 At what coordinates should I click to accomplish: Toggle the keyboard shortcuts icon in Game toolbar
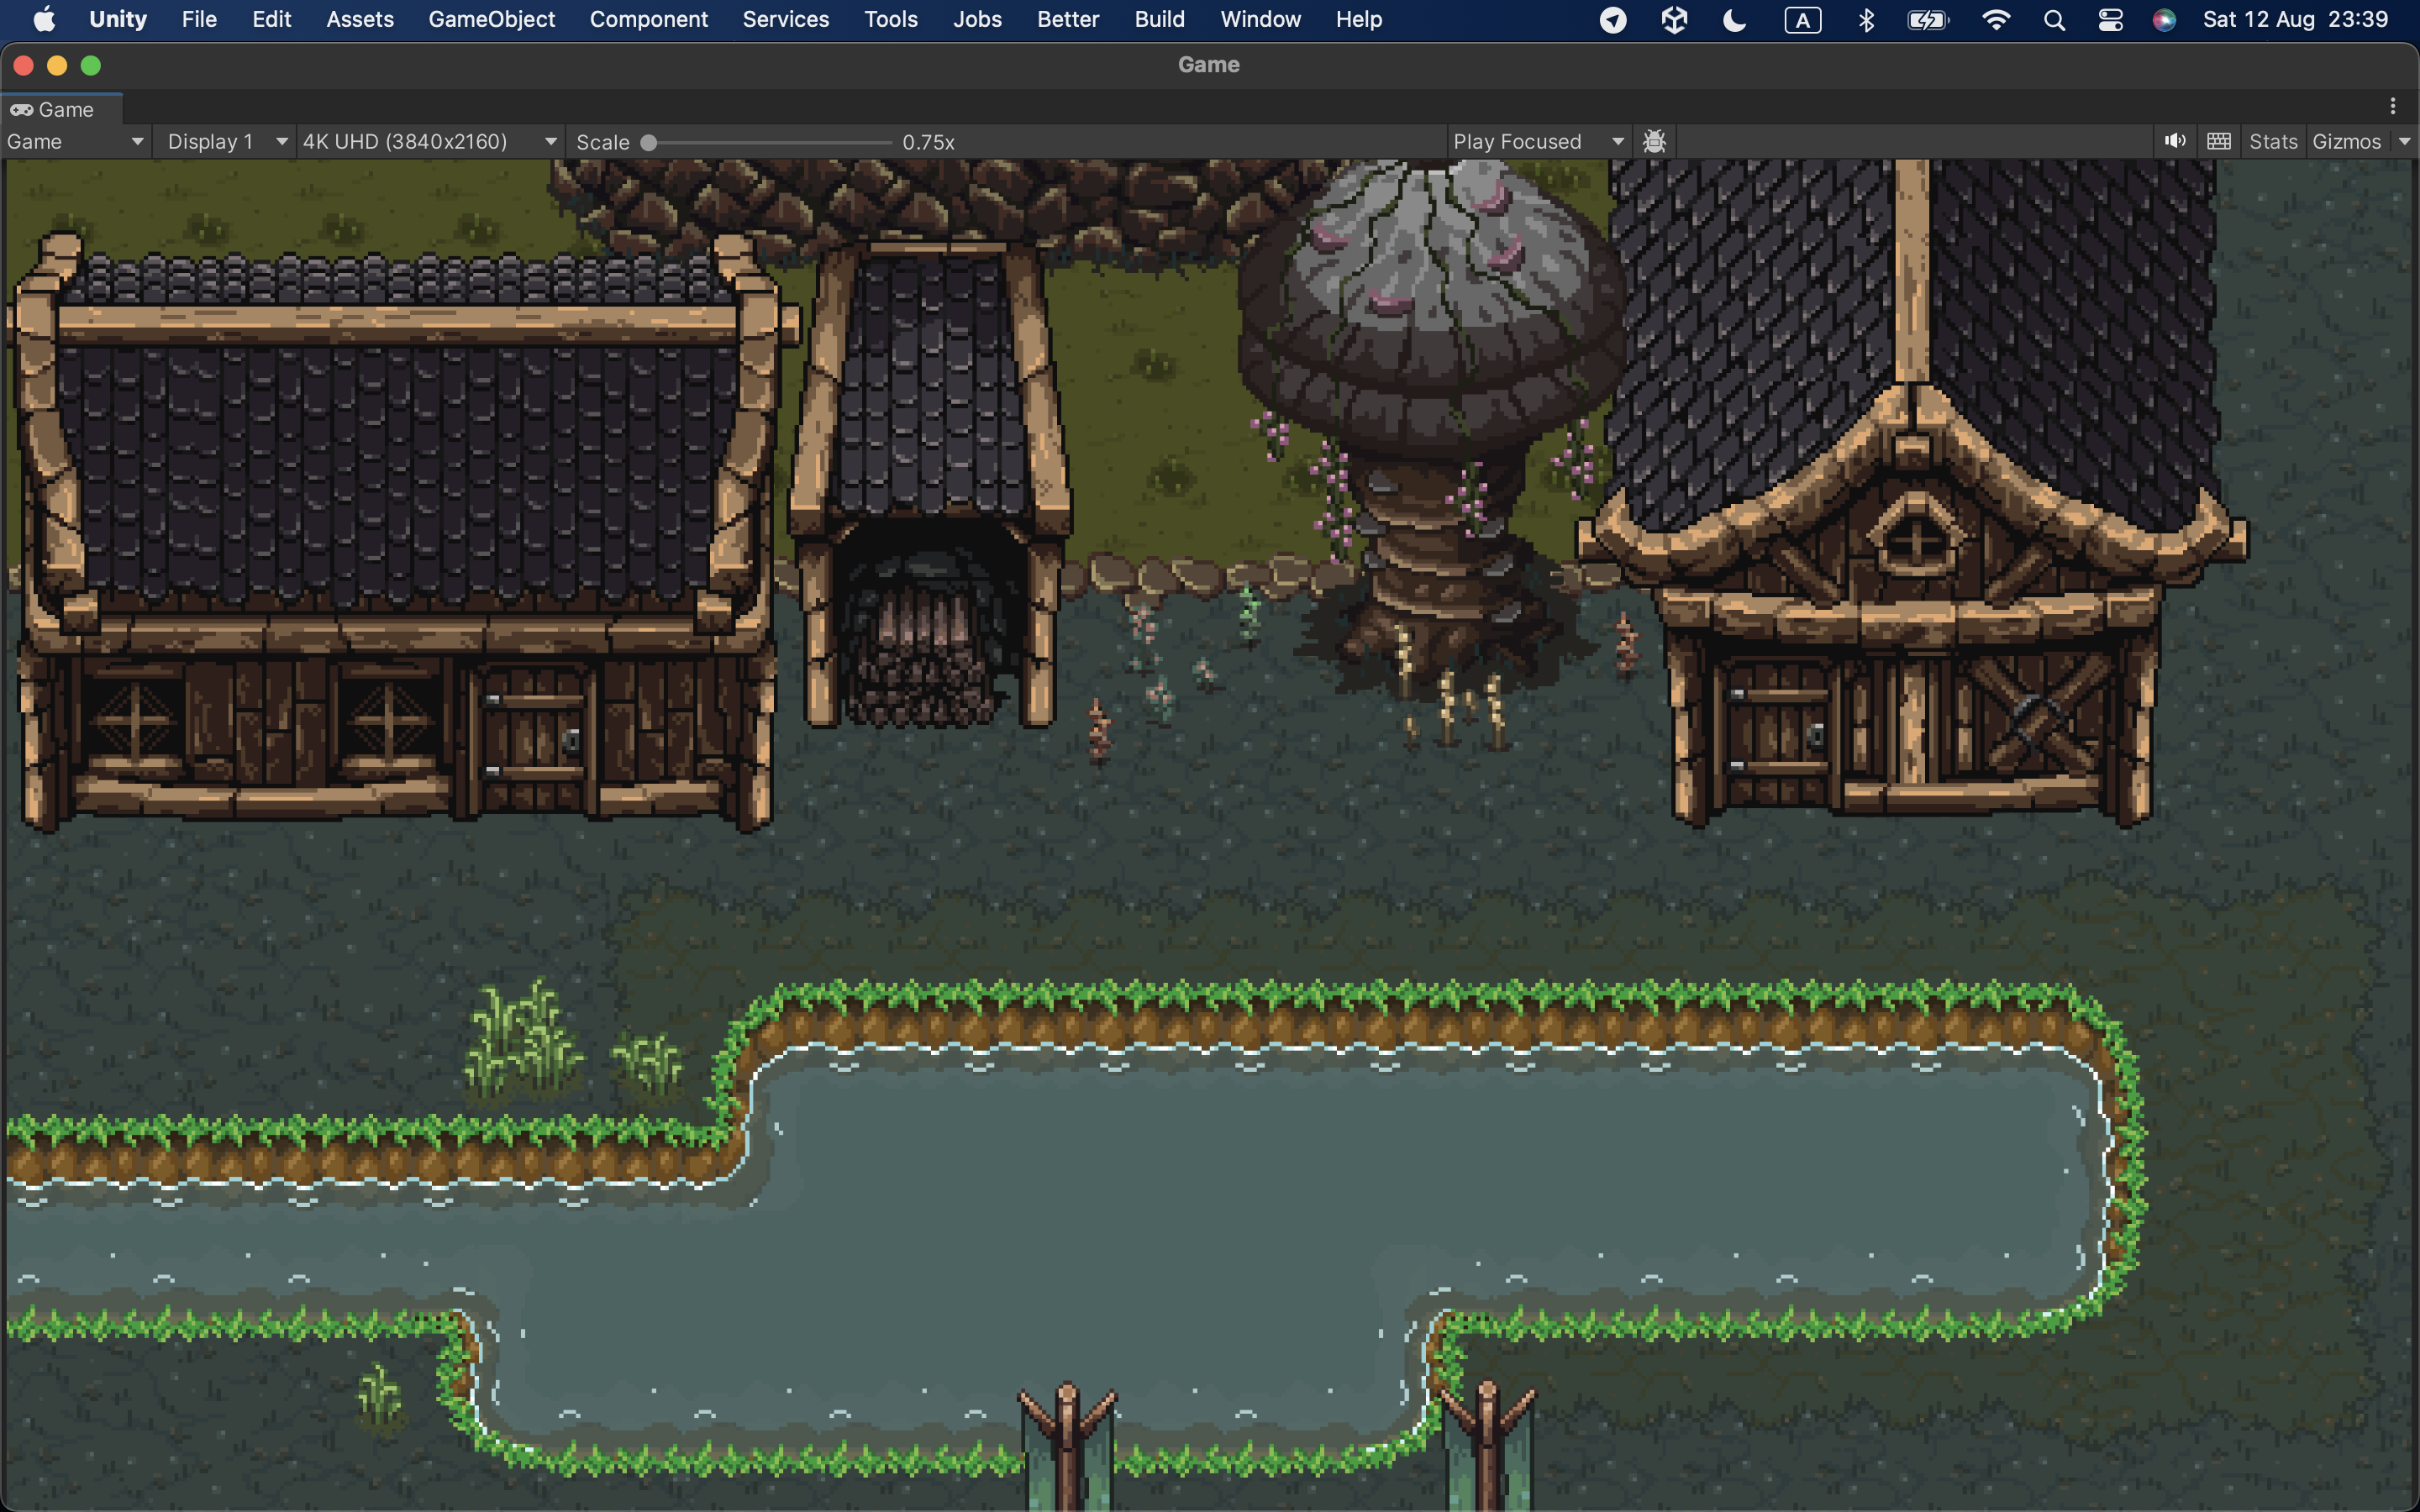tap(2219, 141)
